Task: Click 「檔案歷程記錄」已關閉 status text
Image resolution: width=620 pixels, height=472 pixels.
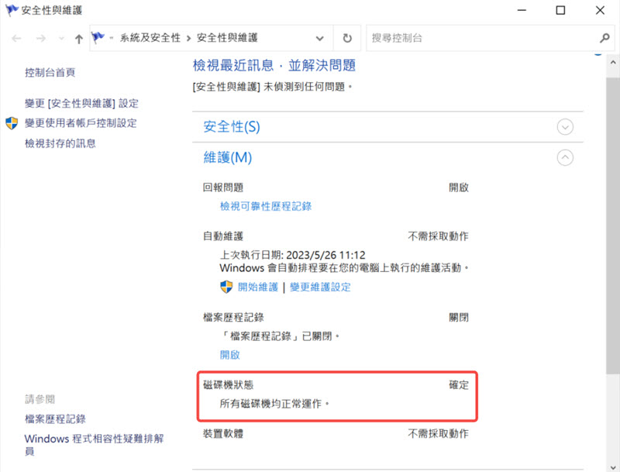Action: point(280,336)
